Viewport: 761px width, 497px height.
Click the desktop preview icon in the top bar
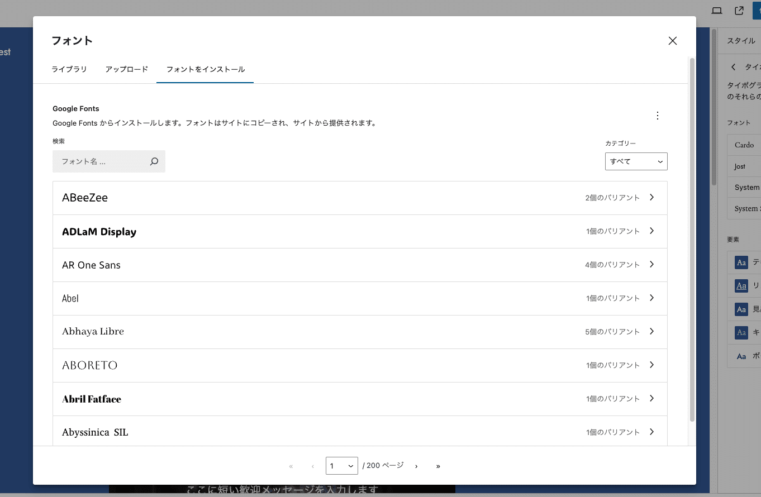(716, 10)
